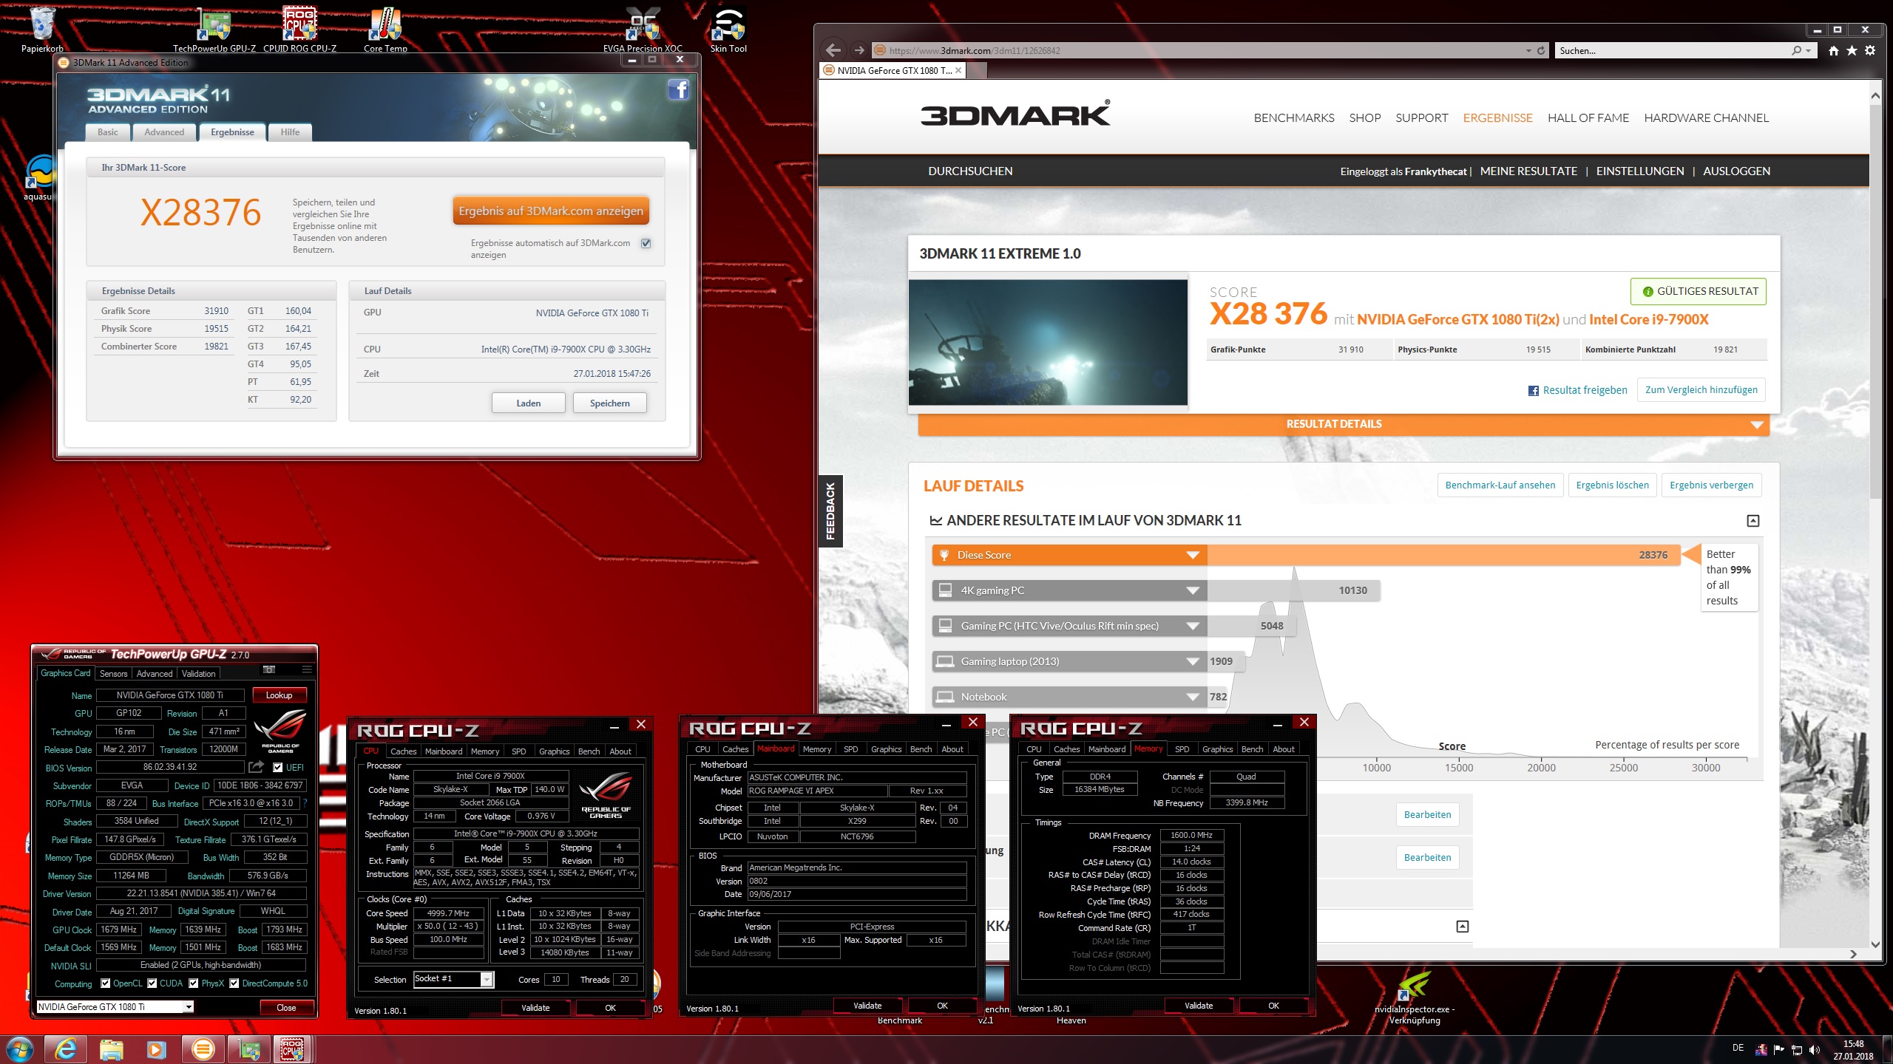Click the Bus Interface question mark in GPU-Z

[x=305, y=803]
